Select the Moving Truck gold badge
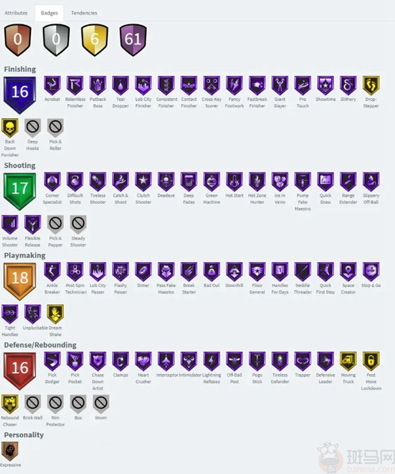Image resolution: width=395 pixels, height=474 pixels. [348, 361]
